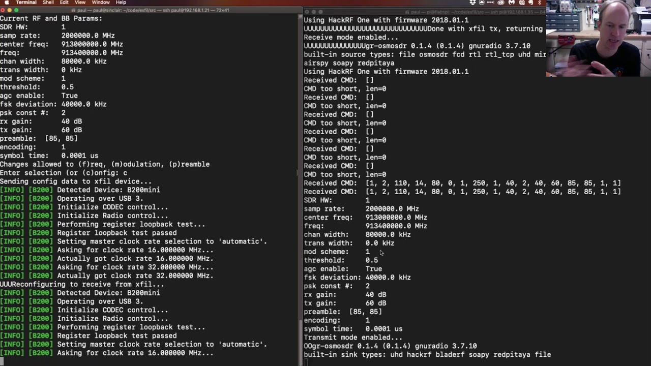The width and height of the screenshot is (651, 366).
Task: Click 'center freq: 913000000.0 MHz' in left terminal
Action: [x=62, y=44]
